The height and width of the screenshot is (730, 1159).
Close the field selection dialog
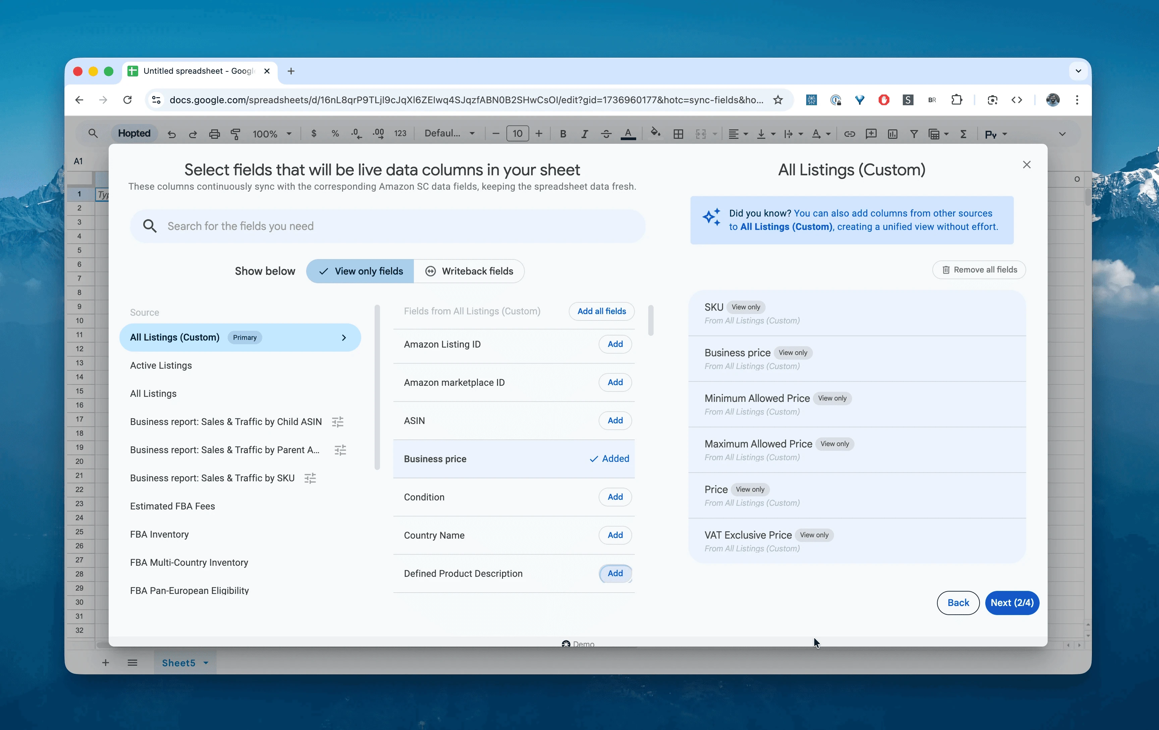tap(1026, 165)
